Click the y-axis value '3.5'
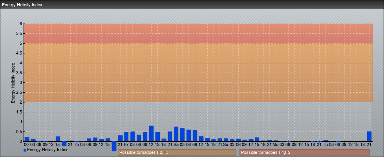Image resolution: width=384 pixels, height=157 pixels. click(x=20, y=73)
